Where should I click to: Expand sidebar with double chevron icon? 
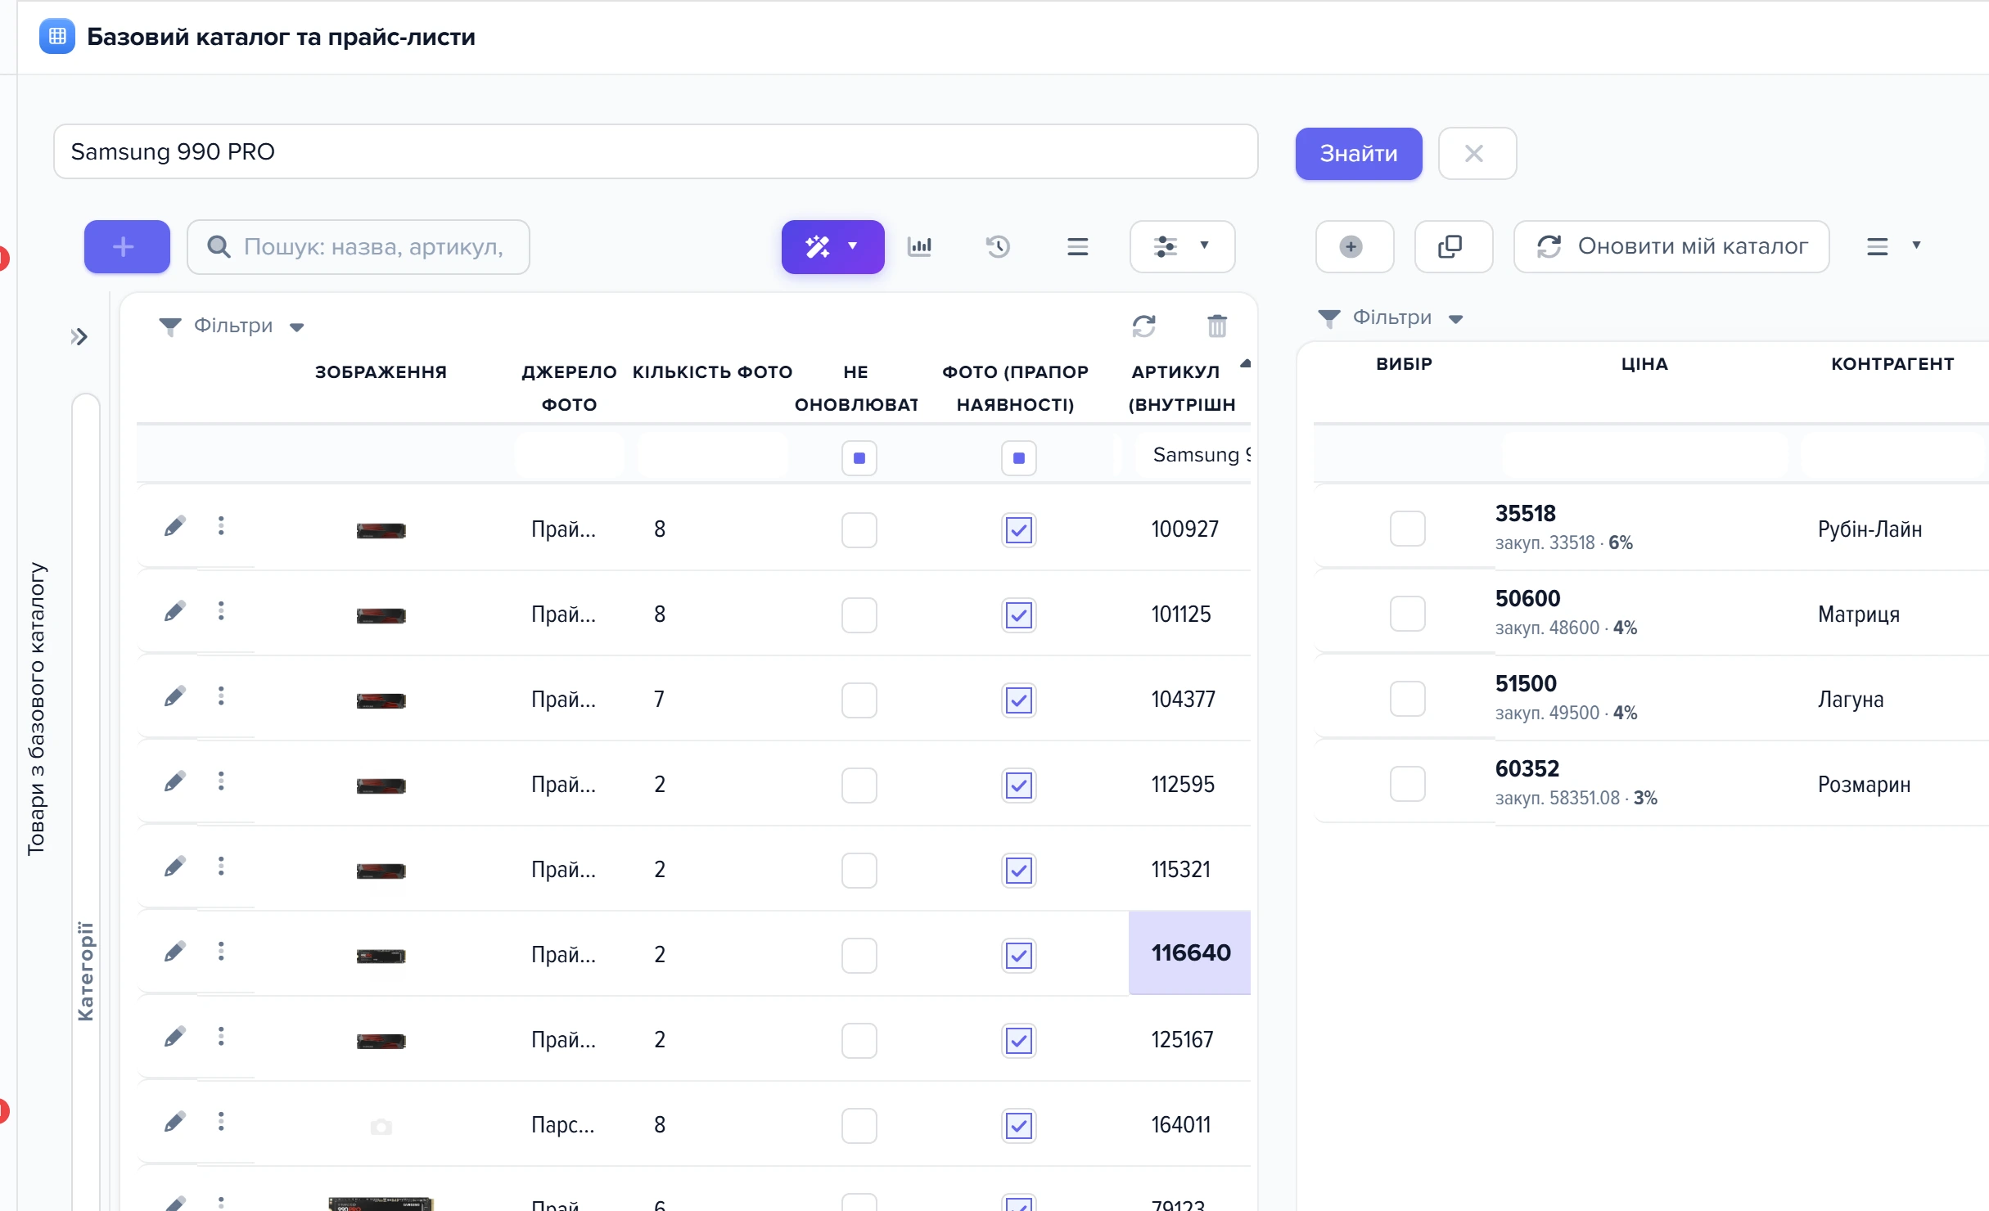79,336
